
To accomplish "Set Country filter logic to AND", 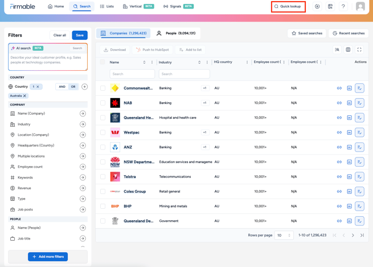I will [62, 87].
